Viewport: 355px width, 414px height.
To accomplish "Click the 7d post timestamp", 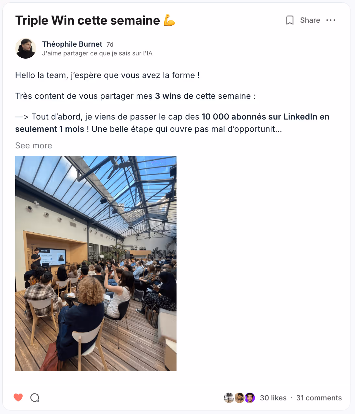I will tap(110, 44).
